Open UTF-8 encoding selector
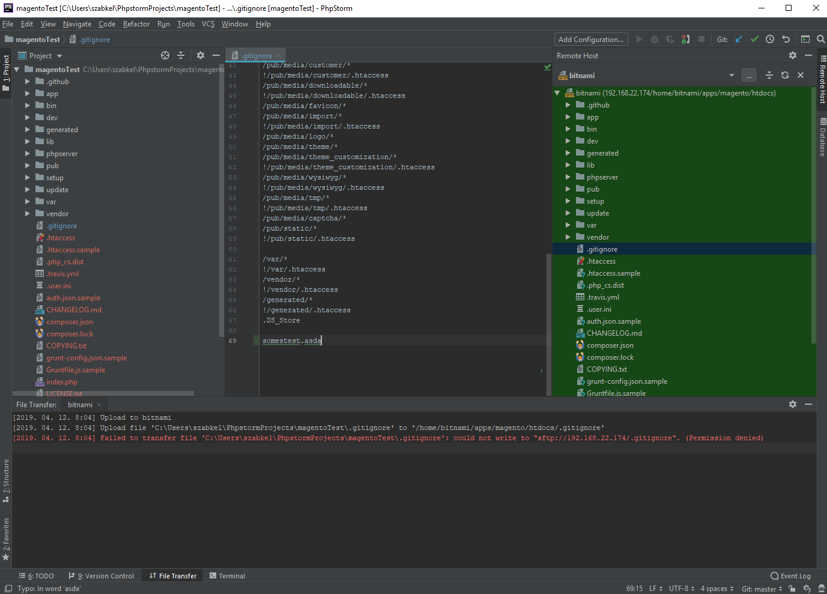Viewport: 827px width, 594px height. [682, 589]
